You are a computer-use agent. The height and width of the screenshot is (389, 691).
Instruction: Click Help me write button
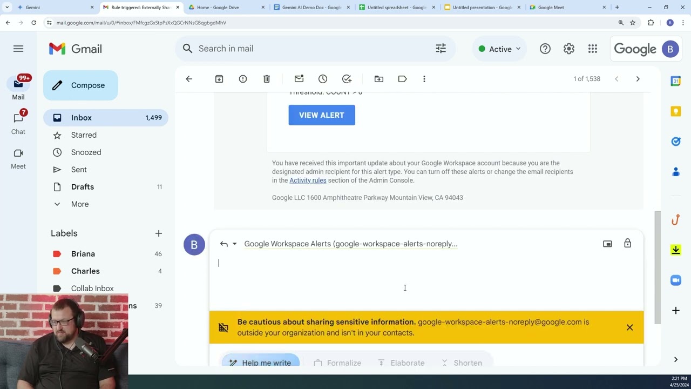tap(260, 363)
